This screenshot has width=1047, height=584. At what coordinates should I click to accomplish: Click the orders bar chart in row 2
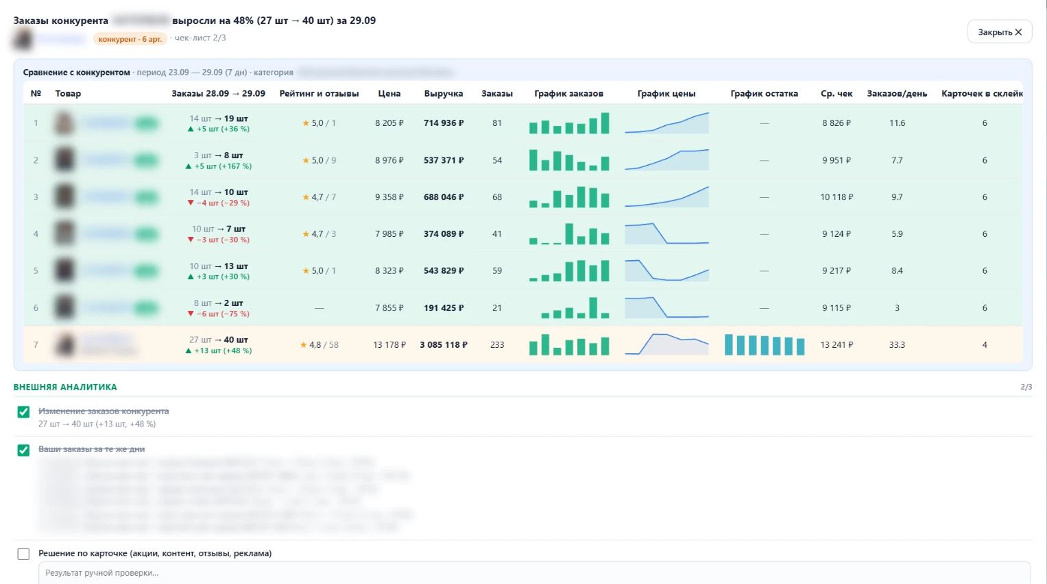[569, 160]
